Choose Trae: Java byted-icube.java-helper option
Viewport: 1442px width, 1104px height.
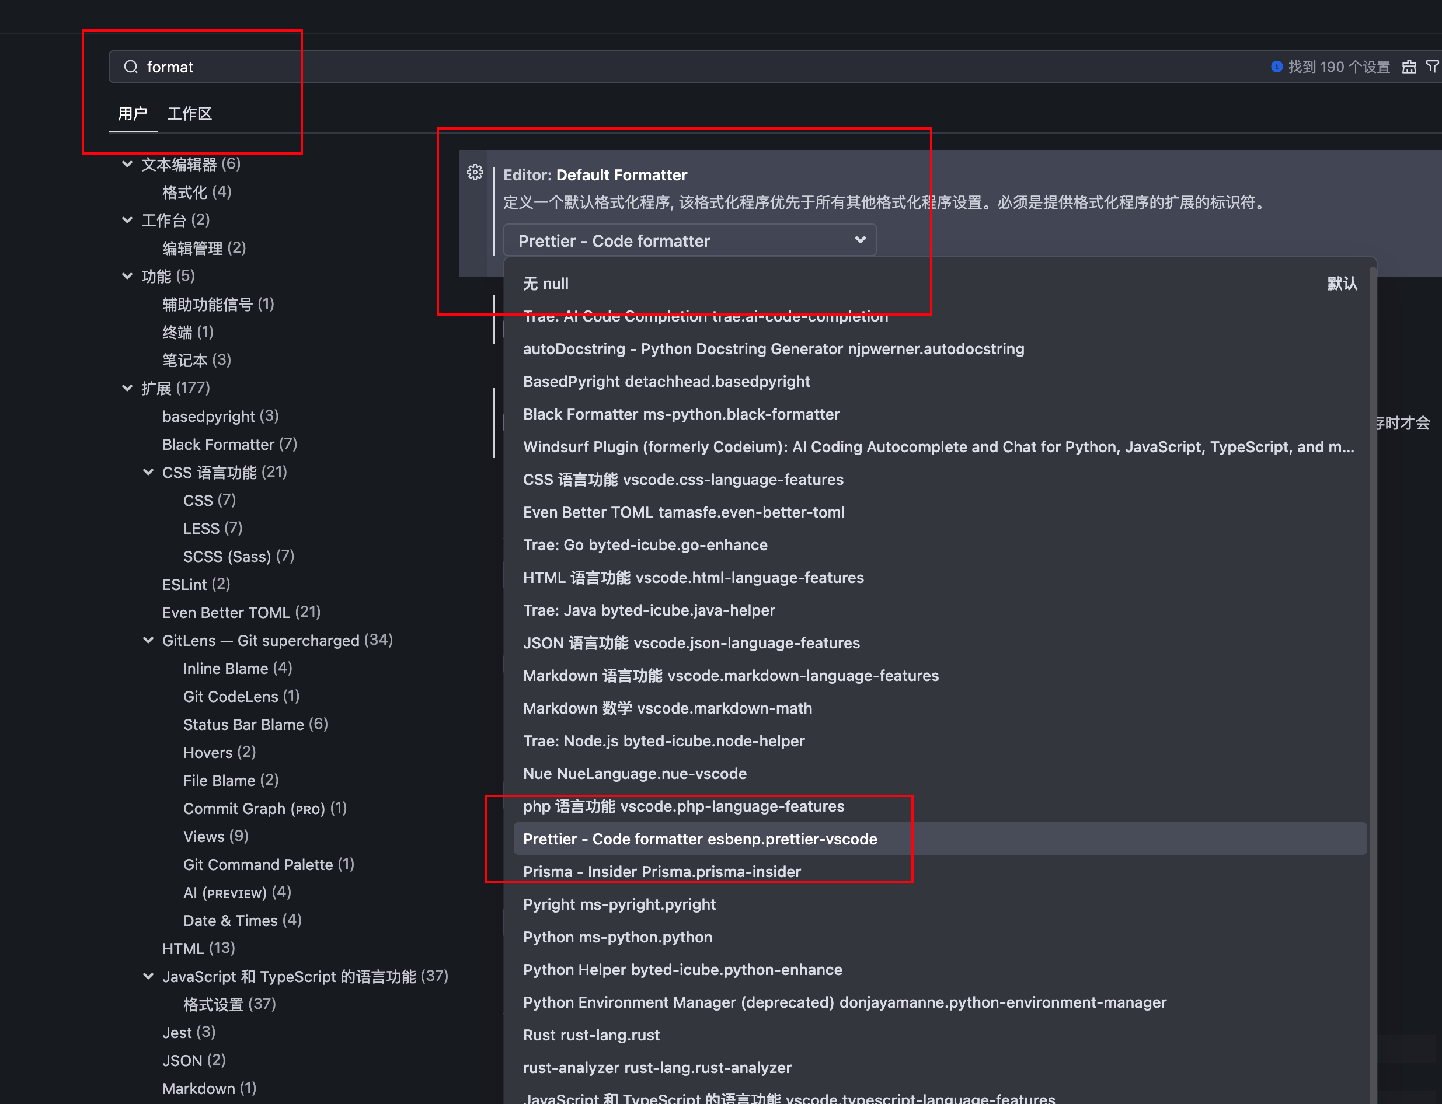point(941,610)
